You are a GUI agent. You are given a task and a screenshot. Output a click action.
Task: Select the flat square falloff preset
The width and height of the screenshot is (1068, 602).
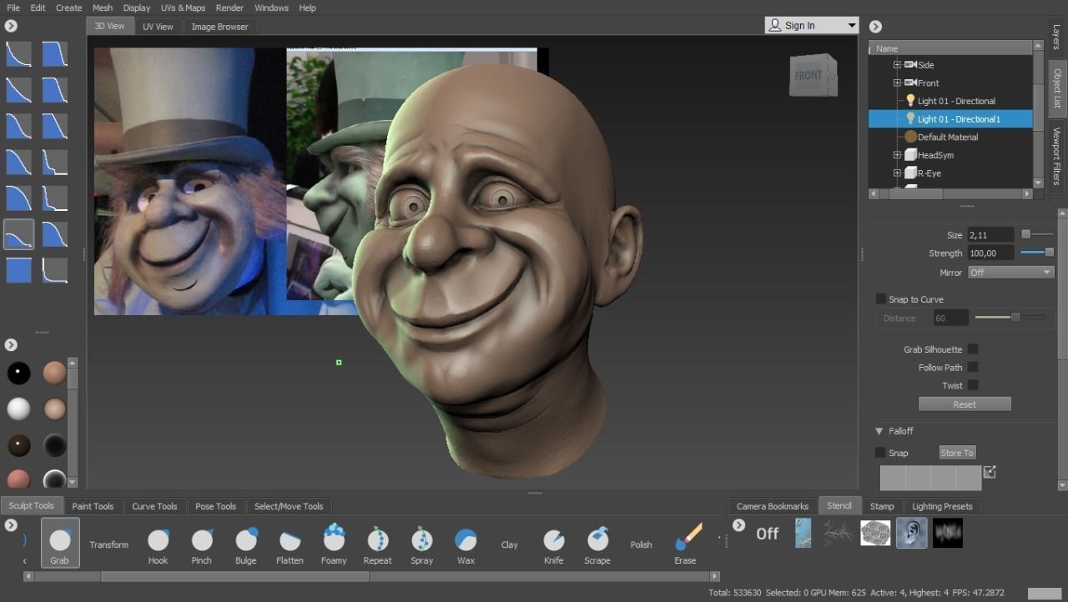pyautogui.click(x=18, y=270)
